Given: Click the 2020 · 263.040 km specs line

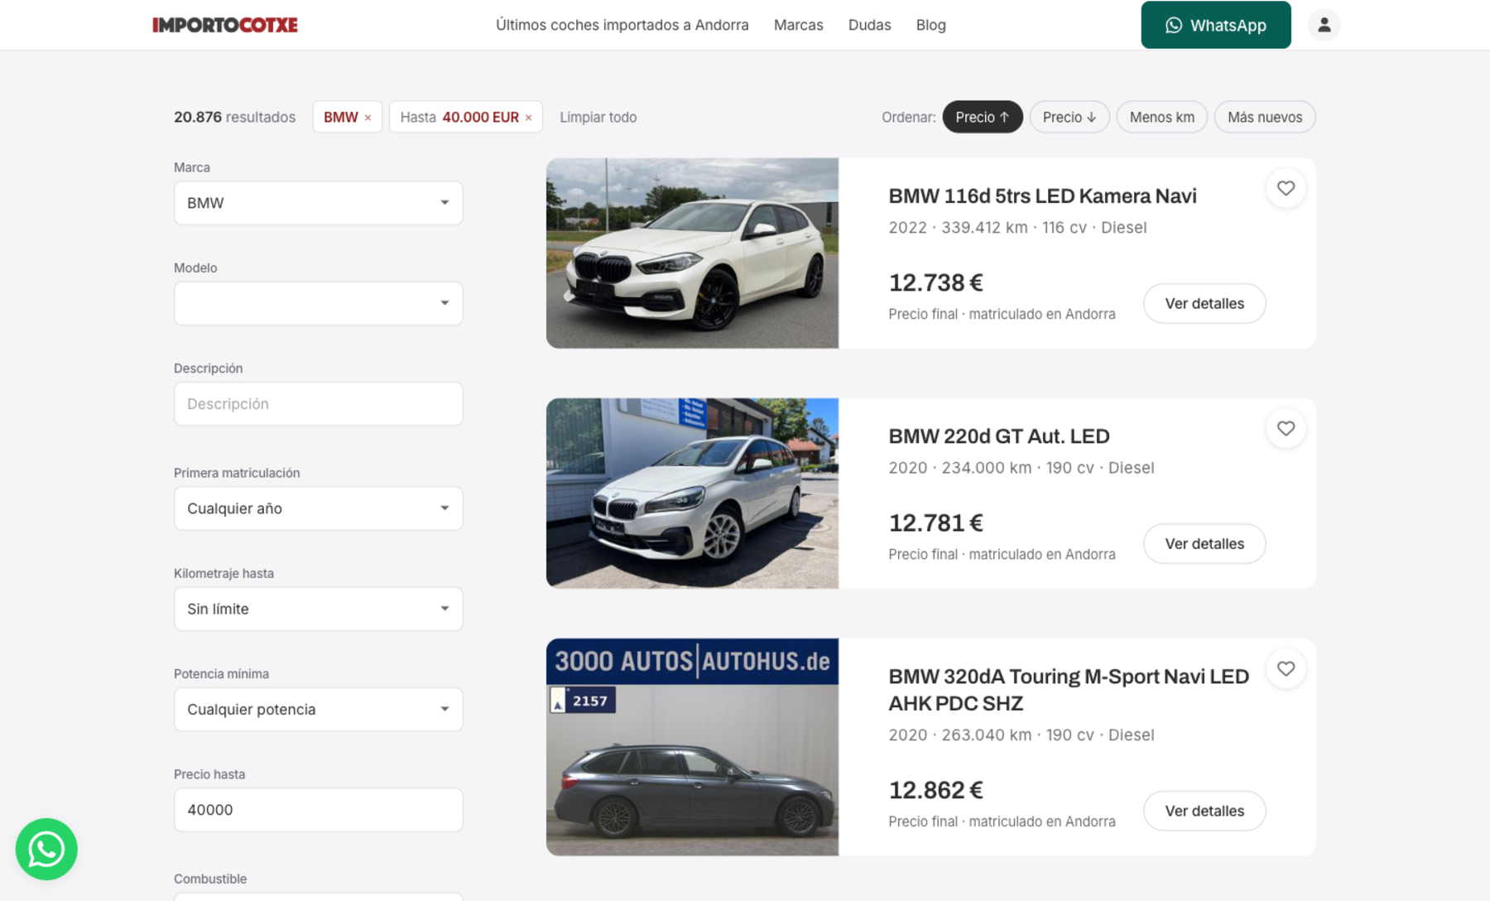Looking at the screenshot, I should (x=1021, y=735).
